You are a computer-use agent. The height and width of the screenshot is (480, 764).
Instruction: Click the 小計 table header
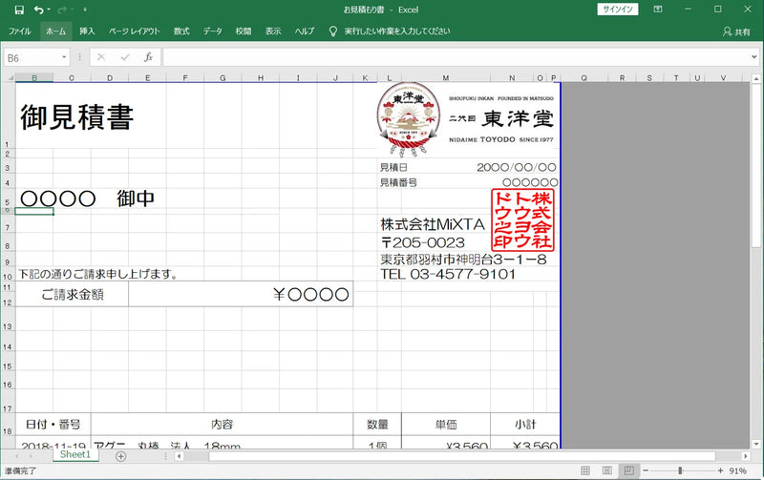525,425
